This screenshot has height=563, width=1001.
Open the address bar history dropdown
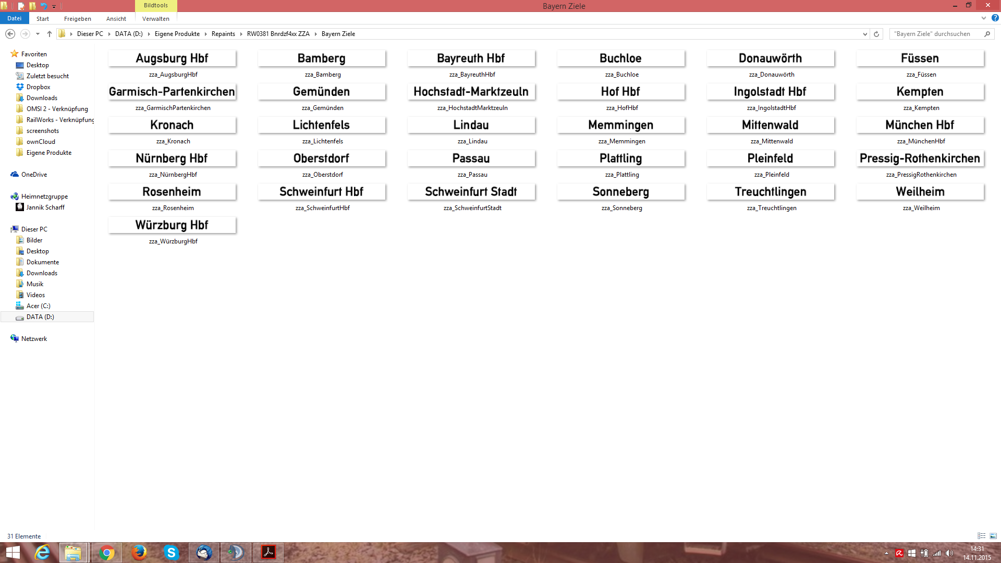coord(865,34)
